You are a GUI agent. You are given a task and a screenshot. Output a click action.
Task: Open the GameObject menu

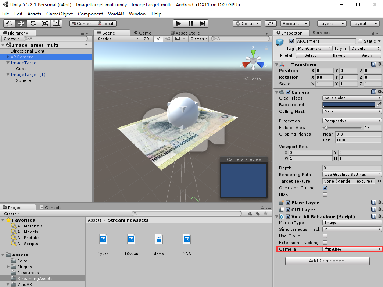tap(60, 14)
